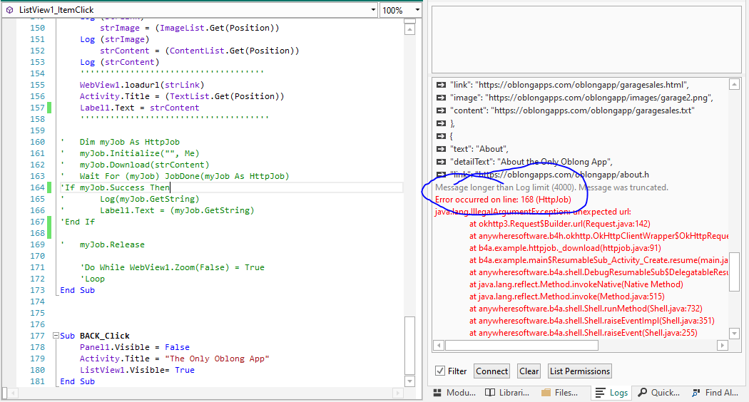Toggle the Filter checkbox
The height and width of the screenshot is (402, 749).
pyautogui.click(x=440, y=371)
